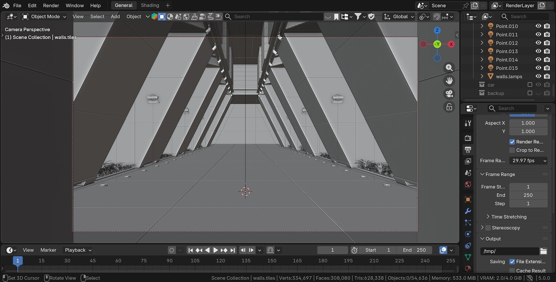556x282 pixels.
Task: Open the Render menu
Action: (51, 6)
